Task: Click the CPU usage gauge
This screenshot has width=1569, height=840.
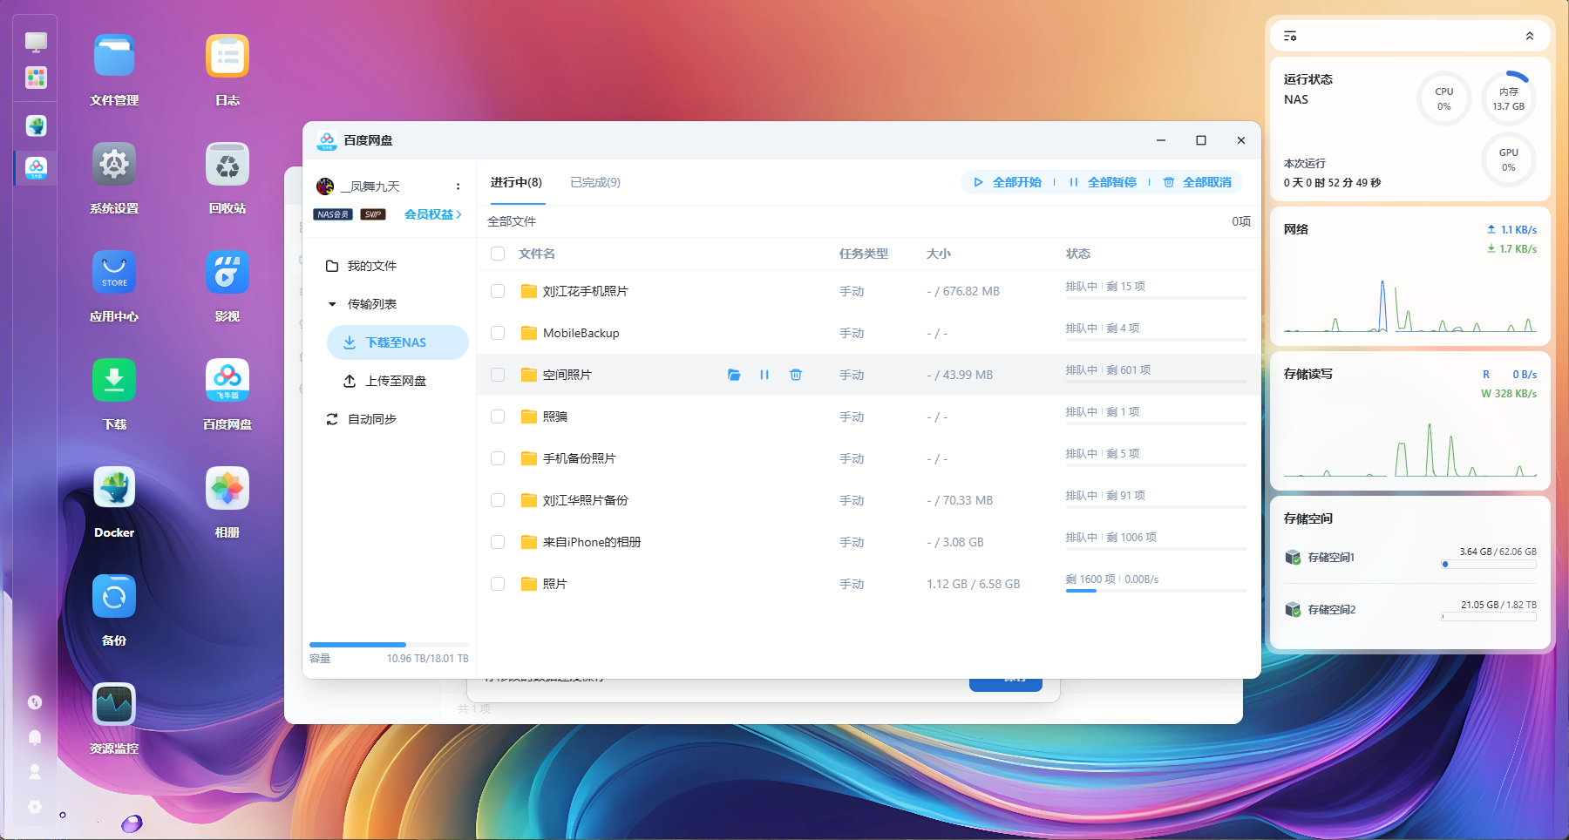Action: click(x=1444, y=98)
